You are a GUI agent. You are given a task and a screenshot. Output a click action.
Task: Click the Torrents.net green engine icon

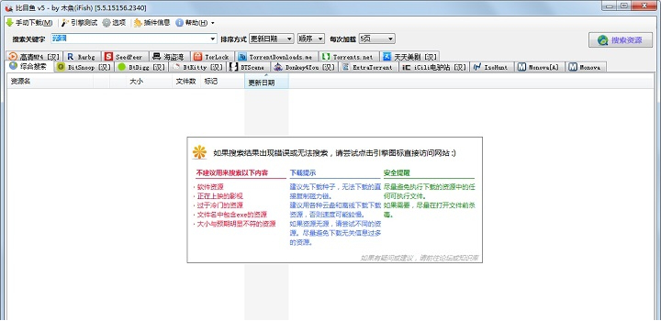click(x=325, y=57)
